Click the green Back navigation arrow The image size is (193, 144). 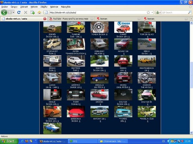pyautogui.click(x=4, y=12)
